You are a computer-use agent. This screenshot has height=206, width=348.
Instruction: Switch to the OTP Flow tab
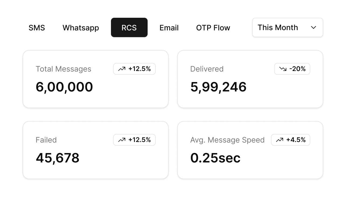pyautogui.click(x=213, y=27)
